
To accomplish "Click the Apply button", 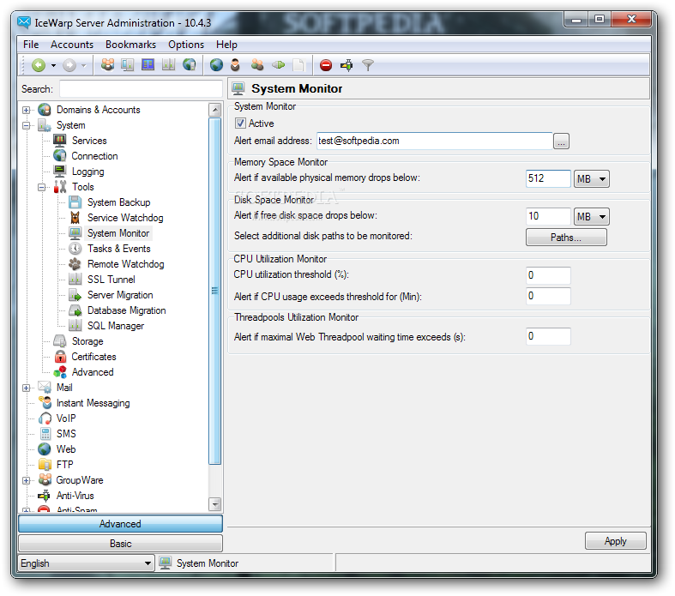I will click(x=615, y=541).
